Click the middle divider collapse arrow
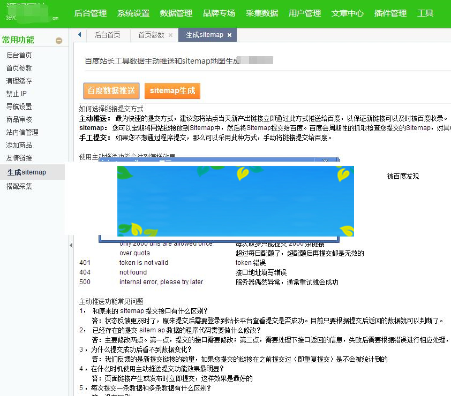 pos(70,245)
